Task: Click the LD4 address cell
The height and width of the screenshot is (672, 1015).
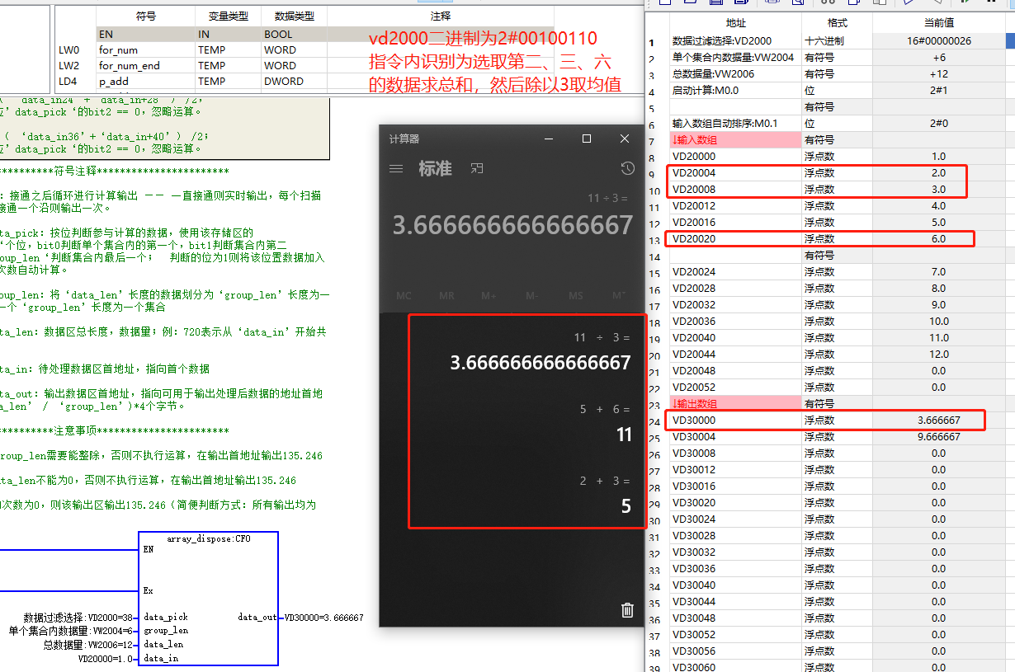Action: pos(76,81)
